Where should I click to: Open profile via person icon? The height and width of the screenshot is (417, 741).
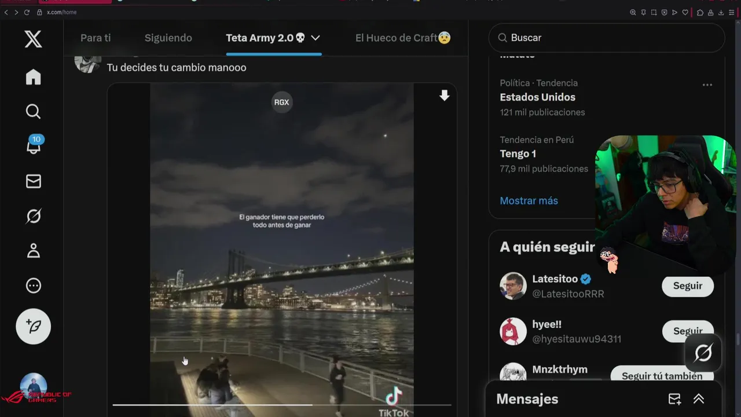pos(33,251)
